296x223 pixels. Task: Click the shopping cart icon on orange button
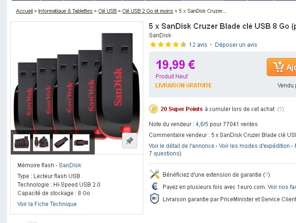[x=279, y=67]
